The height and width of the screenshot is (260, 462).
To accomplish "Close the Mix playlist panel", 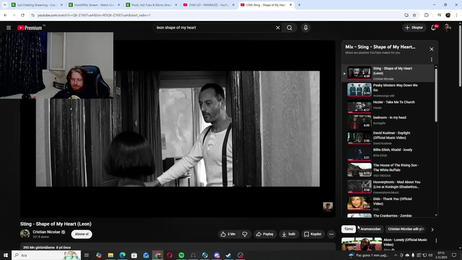I will 431,49.
